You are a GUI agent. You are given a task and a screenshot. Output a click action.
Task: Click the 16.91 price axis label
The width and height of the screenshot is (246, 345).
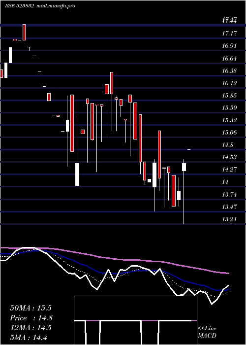[x=230, y=46]
